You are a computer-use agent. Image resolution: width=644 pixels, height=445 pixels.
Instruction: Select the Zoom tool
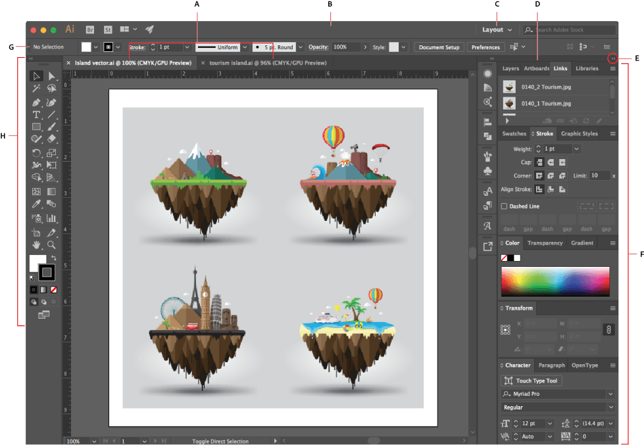click(x=51, y=245)
